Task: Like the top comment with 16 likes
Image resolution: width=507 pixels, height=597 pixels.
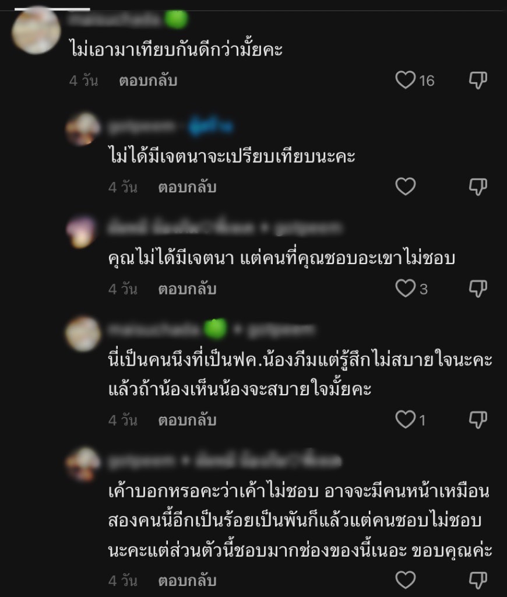Action: [406, 80]
